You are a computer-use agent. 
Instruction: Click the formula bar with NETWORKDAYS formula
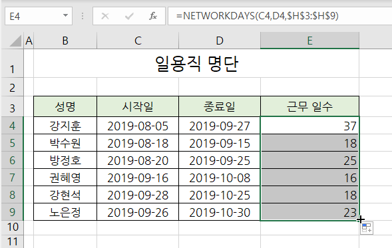[x=280, y=16]
